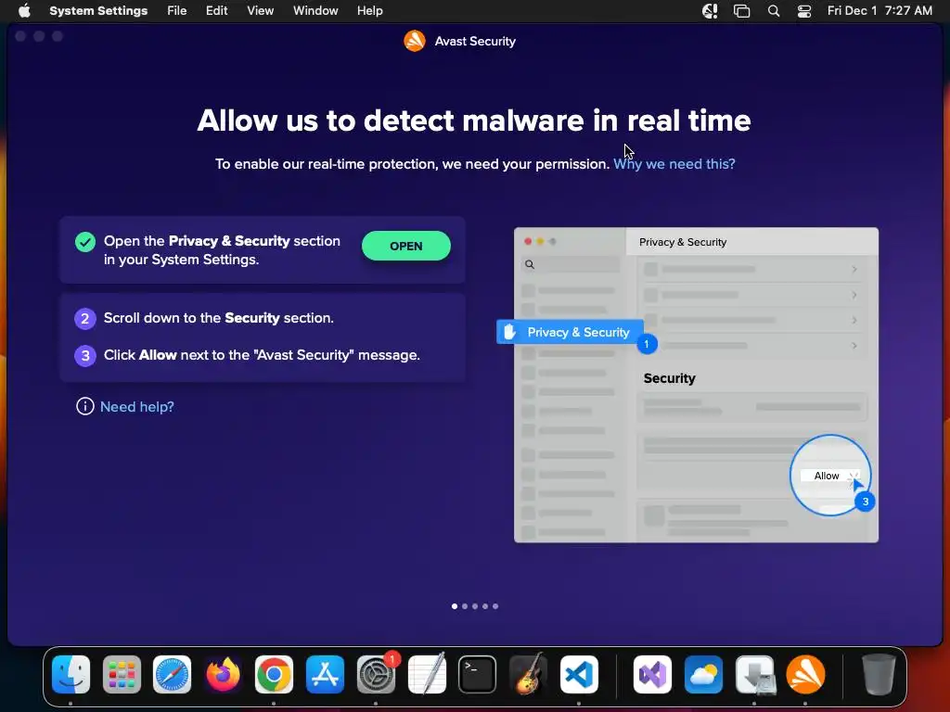The image size is (950, 712).
Task: Launch Firefox from the Dock
Action: click(223, 674)
